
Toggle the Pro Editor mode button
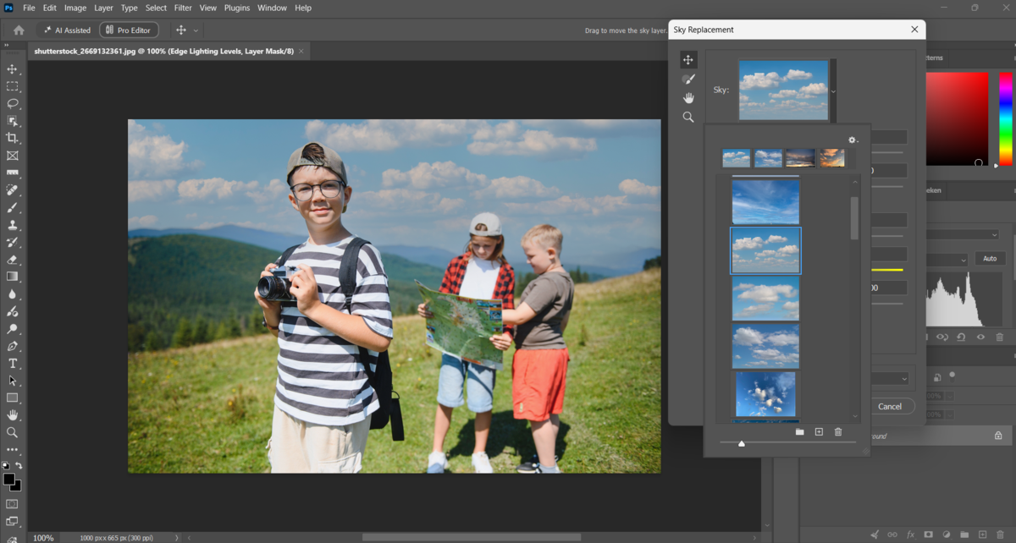pos(130,30)
